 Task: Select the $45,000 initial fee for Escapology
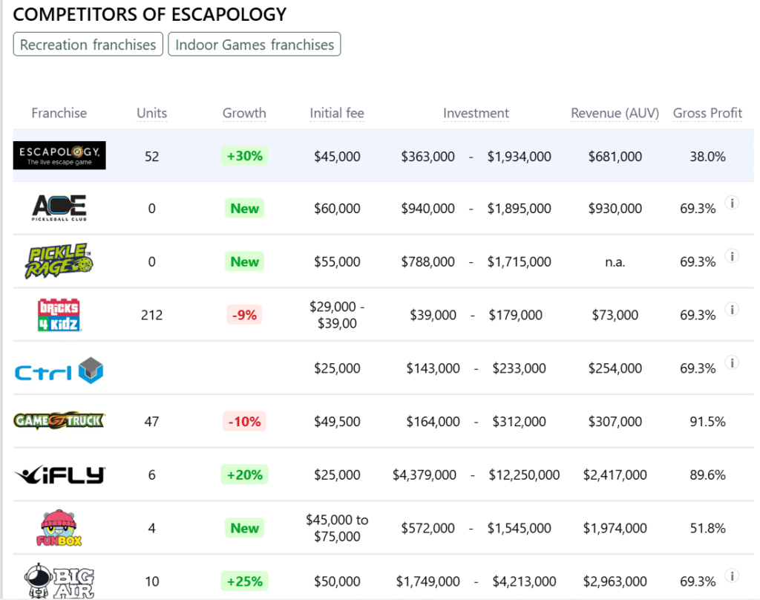click(337, 156)
